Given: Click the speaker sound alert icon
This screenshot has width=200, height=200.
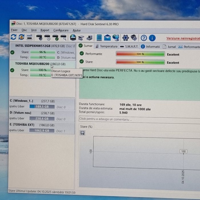Looking at the screenshot, I should pos(134,38).
